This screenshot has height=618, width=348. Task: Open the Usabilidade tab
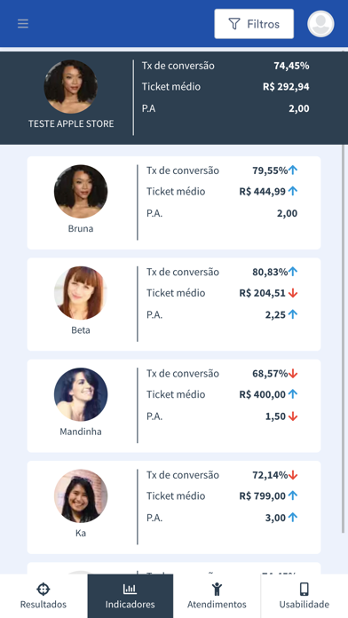coord(304,597)
